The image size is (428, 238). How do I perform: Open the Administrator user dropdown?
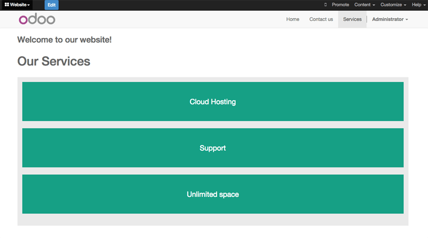tap(390, 19)
